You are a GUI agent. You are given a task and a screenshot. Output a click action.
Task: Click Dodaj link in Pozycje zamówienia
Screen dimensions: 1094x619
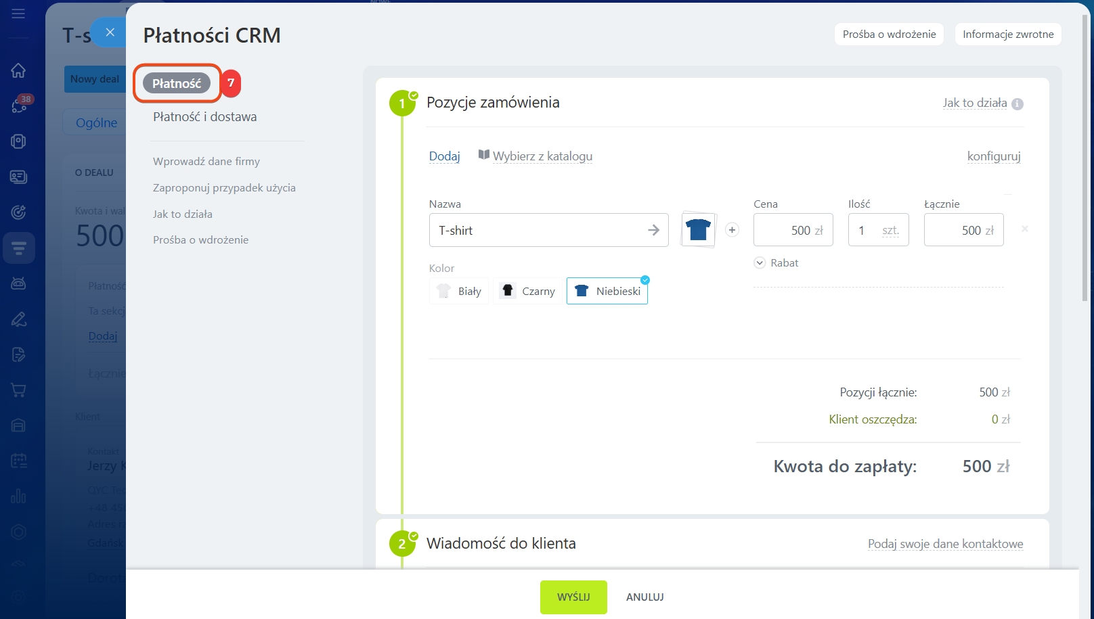(444, 156)
